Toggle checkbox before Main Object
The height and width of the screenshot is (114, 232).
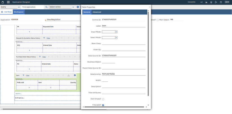pos(157,20)
